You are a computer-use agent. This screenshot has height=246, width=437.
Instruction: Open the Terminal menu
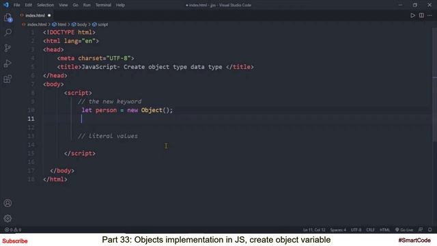point(103,5)
